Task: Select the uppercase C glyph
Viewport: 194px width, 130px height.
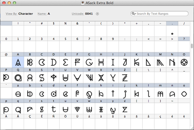Action: pos(42,62)
